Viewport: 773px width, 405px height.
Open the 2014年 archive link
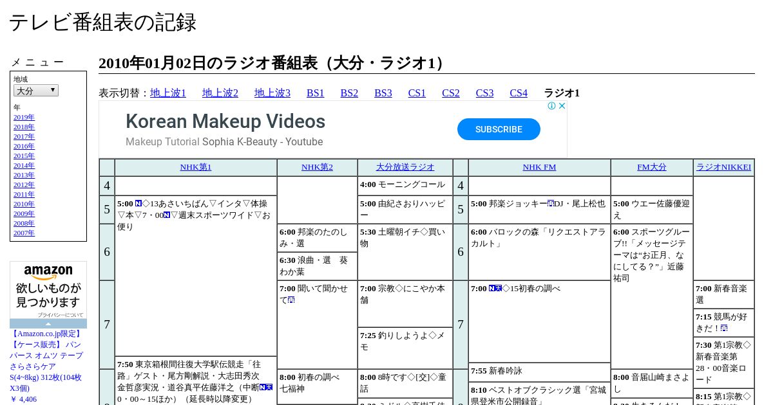pos(24,165)
